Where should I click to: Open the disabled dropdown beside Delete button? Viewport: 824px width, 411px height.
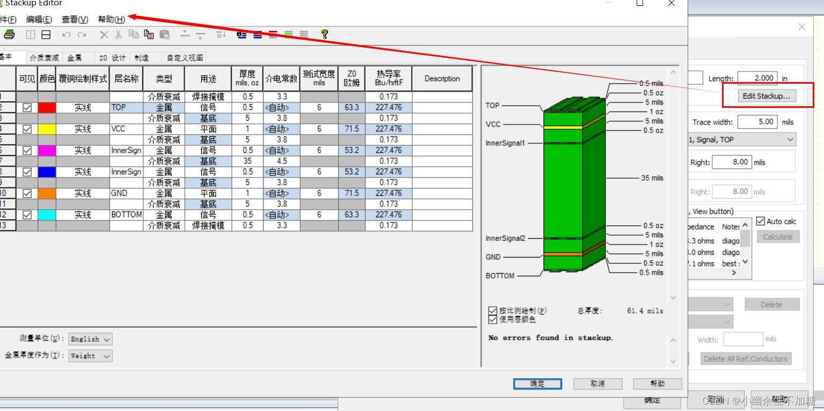[711, 305]
